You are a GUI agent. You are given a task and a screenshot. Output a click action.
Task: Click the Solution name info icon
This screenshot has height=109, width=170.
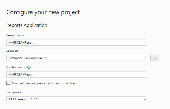pyautogui.click(x=29, y=67)
